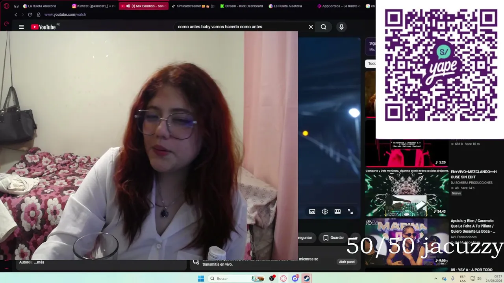This screenshot has height=283, width=504.
Task: Switch to the Kimicatstreamer TikTok tab
Action: point(193,6)
